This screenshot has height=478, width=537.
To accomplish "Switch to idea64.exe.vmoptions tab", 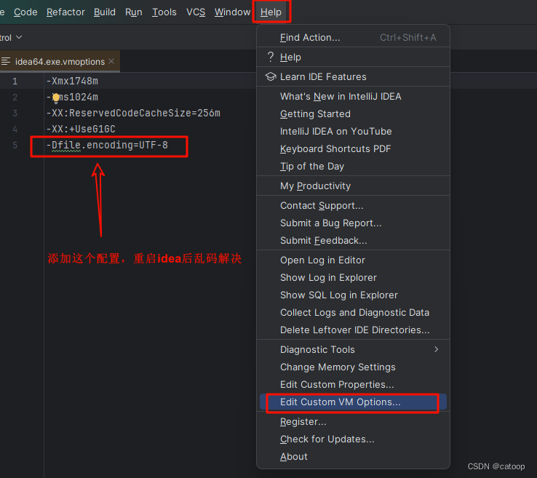I will pyautogui.click(x=60, y=62).
